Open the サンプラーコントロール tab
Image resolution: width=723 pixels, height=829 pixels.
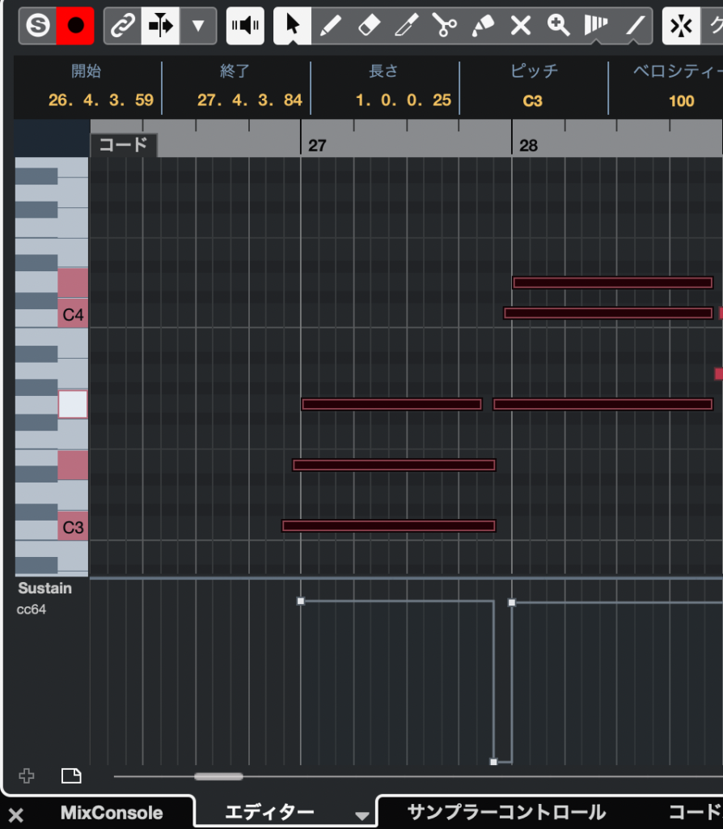click(x=506, y=812)
